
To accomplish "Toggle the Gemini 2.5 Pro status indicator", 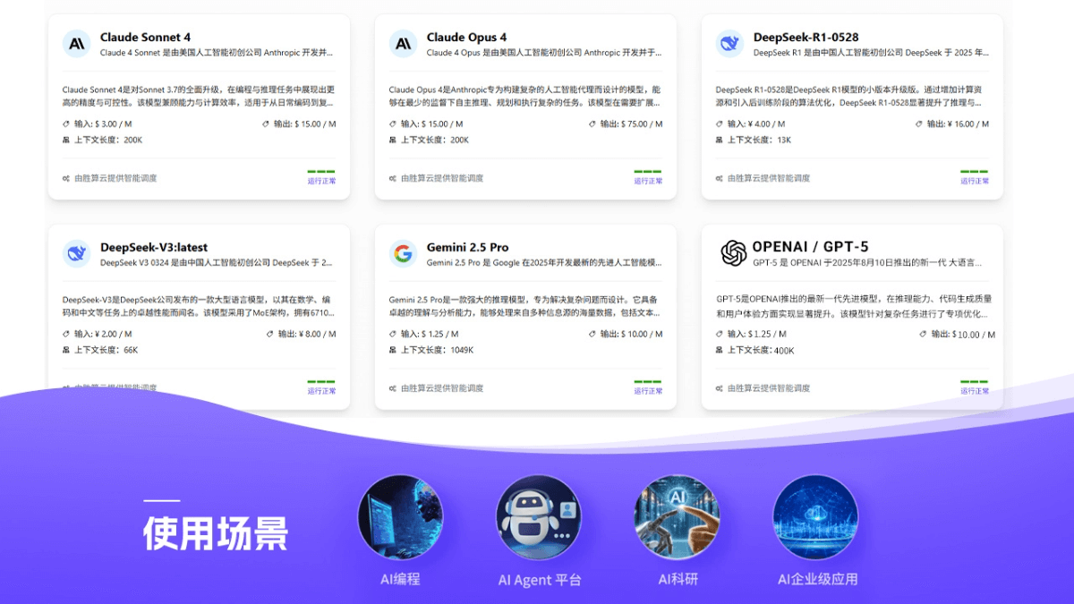I will (x=646, y=383).
